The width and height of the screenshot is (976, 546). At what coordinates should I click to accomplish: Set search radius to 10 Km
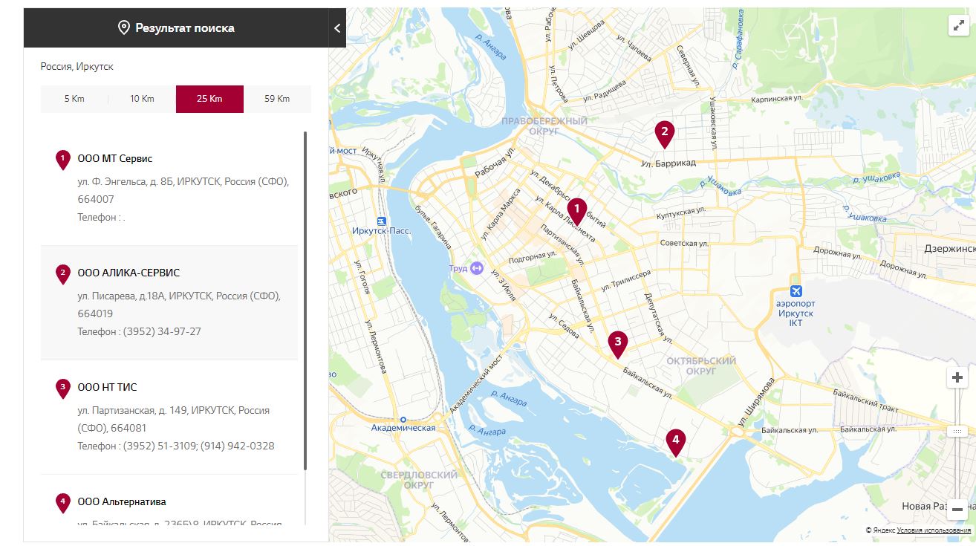(142, 99)
